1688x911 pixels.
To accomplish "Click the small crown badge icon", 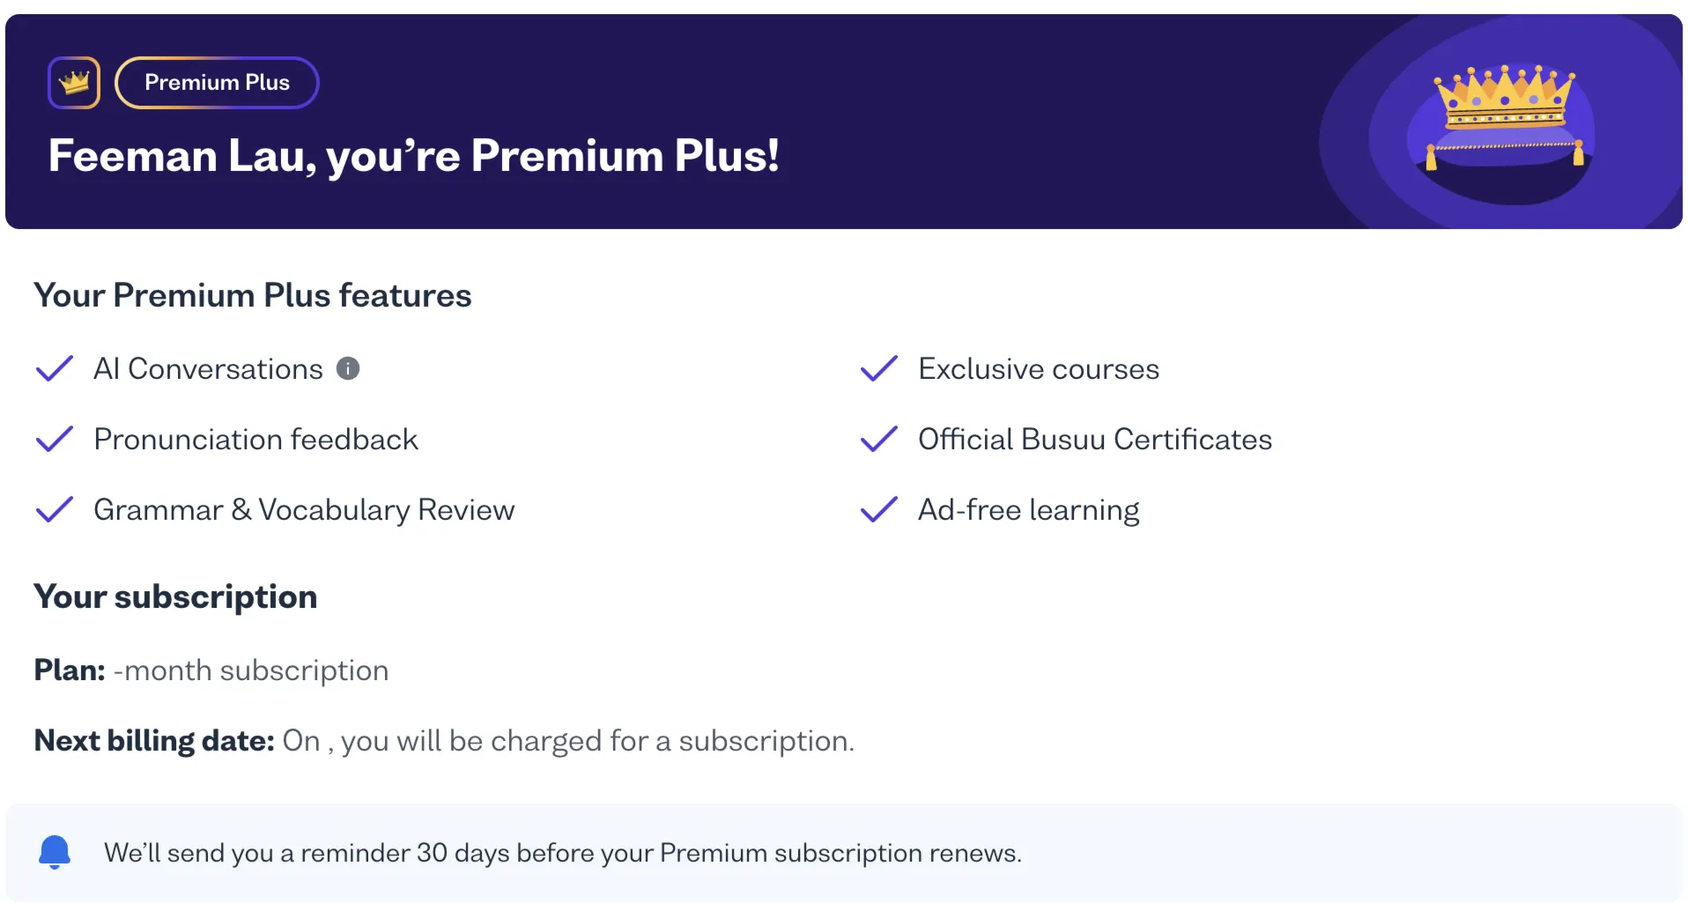I will tap(74, 83).
